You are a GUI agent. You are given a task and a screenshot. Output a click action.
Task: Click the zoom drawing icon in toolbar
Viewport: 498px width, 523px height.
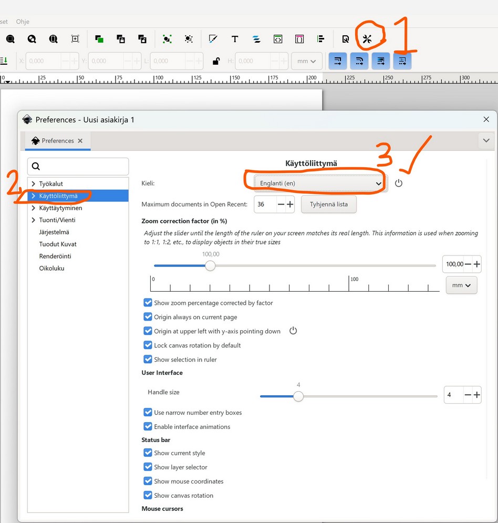coord(32,39)
